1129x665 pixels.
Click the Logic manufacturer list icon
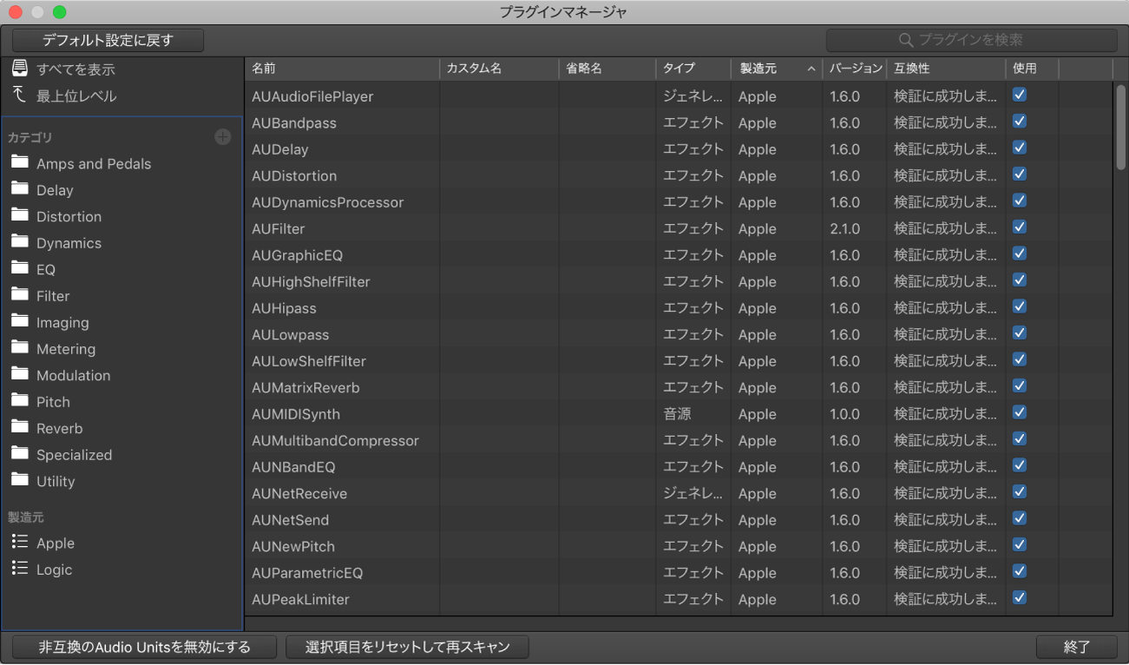coord(20,569)
